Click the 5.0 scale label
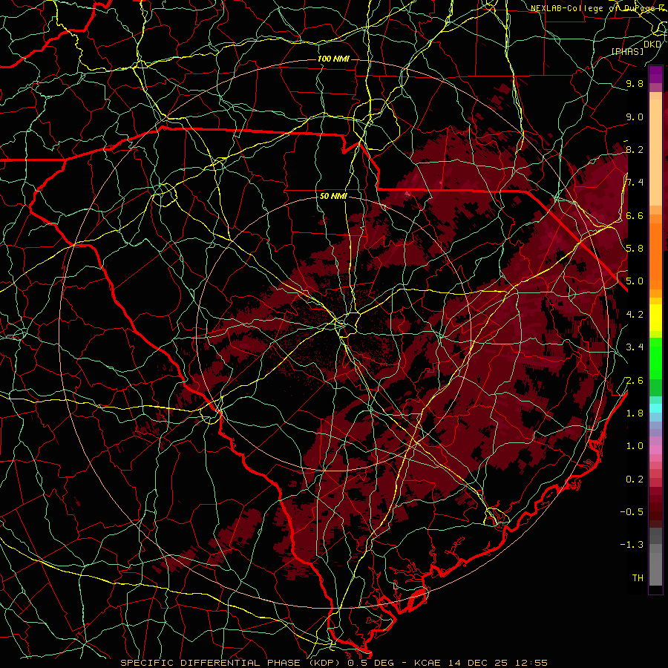 (x=635, y=281)
